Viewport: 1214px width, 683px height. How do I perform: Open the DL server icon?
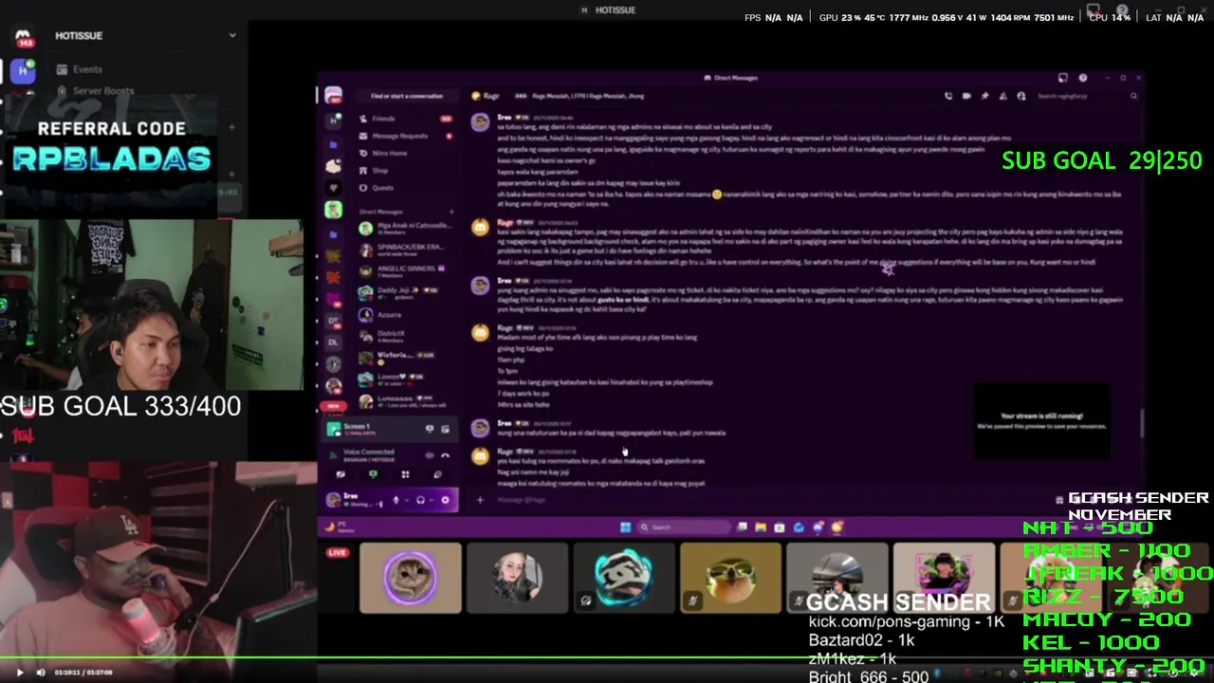[x=333, y=342]
